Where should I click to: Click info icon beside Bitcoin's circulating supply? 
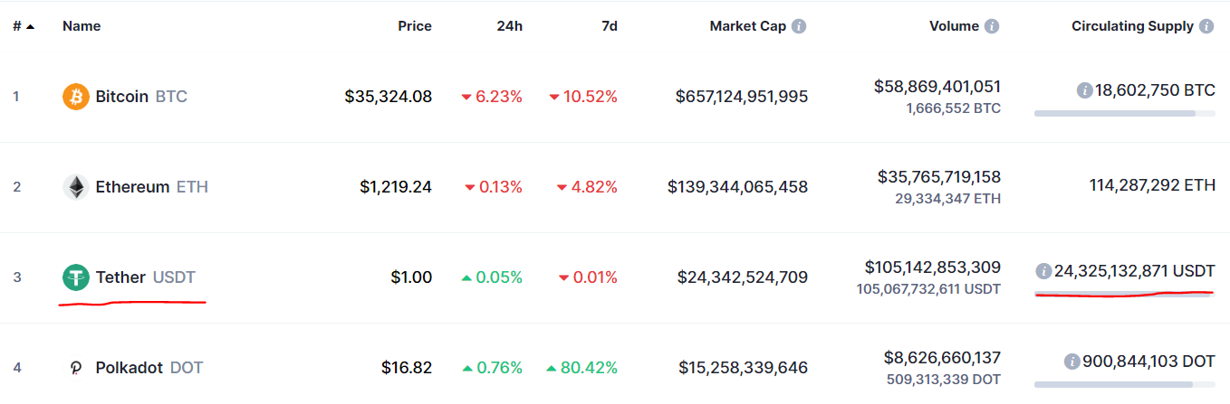(x=1084, y=90)
